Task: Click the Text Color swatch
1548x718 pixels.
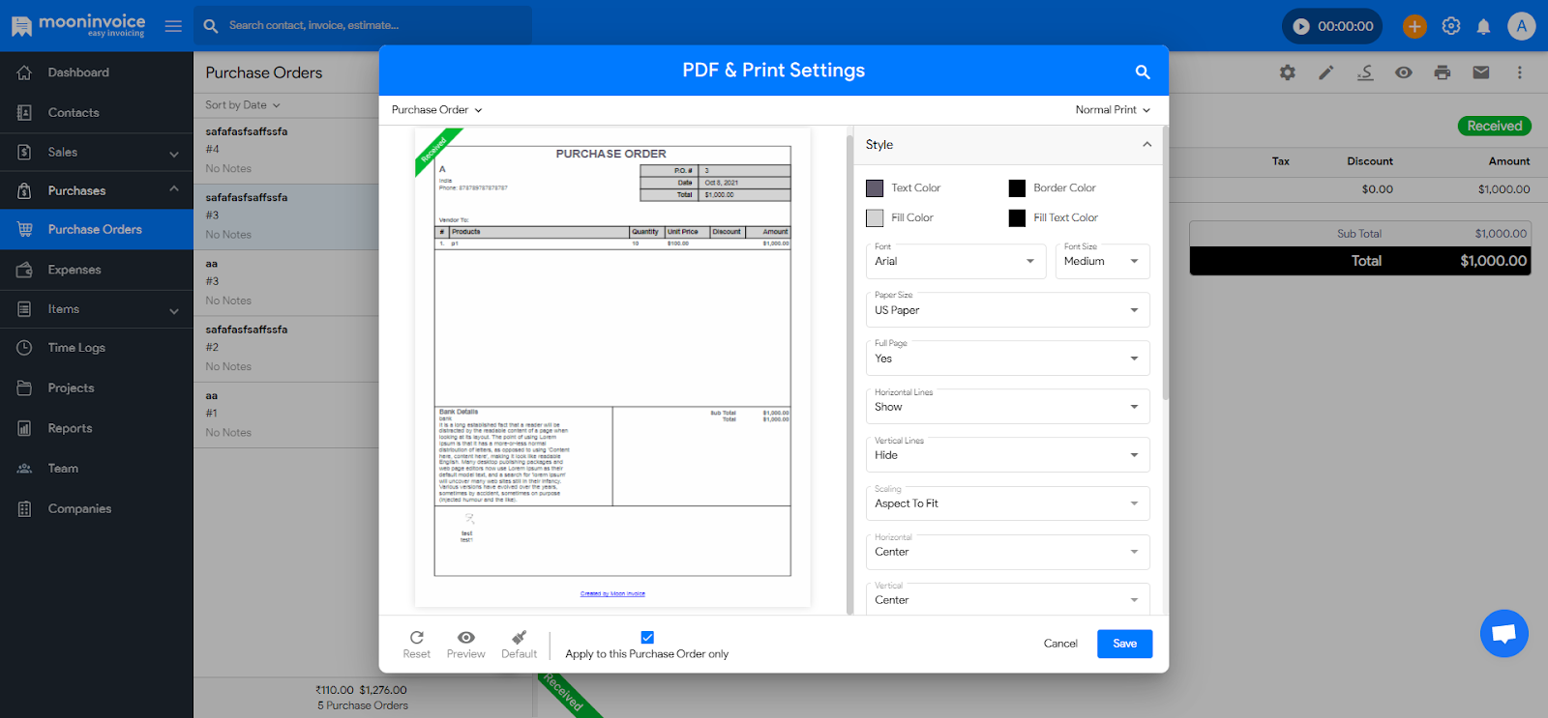Action: click(875, 188)
